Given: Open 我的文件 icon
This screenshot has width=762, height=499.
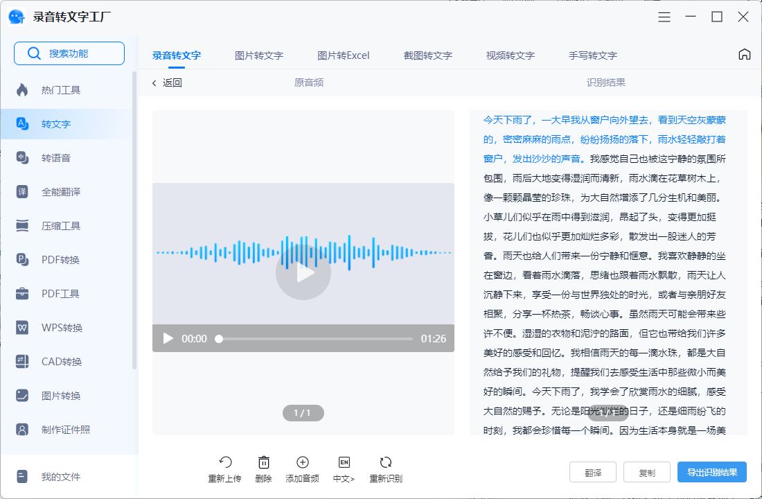Looking at the screenshot, I should [22, 477].
